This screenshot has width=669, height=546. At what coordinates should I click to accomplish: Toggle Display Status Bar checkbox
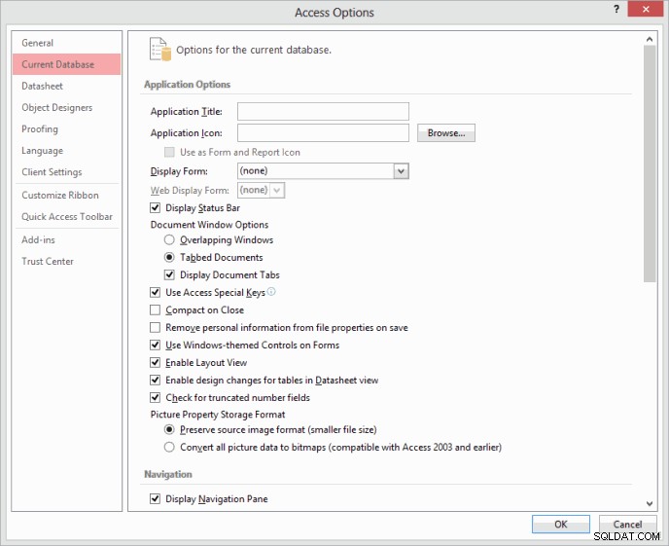pos(156,208)
